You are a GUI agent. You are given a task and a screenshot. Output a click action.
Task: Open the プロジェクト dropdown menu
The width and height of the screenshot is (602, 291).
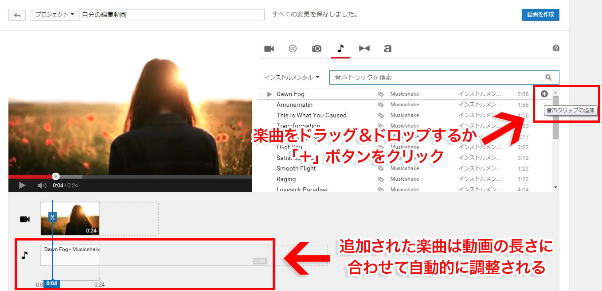tap(55, 15)
